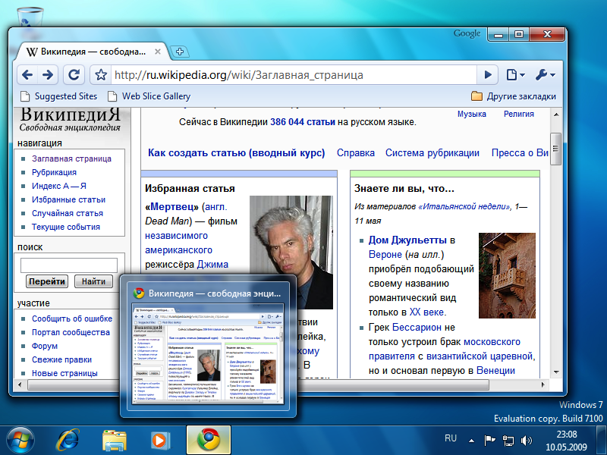Show hidden tray icons arrow

tap(471, 441)
